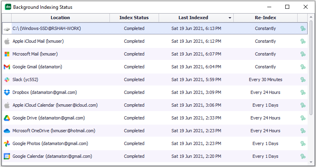The height and width of the screenshot is (167, 316).
Task: Click the hard drive icon for C:\ location
Action: click(x=7, y=29)
